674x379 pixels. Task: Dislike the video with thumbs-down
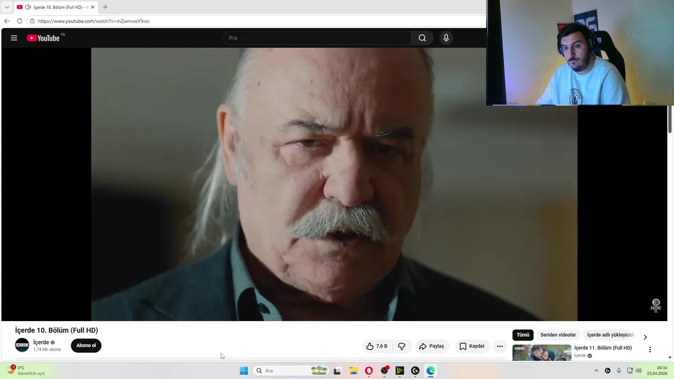pos(402,346)
